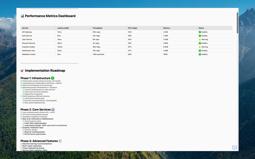Check the Service mesh migration (Istio) checkbox
The width and height of the screenshot is (255, 159).
tap(21, 150)
